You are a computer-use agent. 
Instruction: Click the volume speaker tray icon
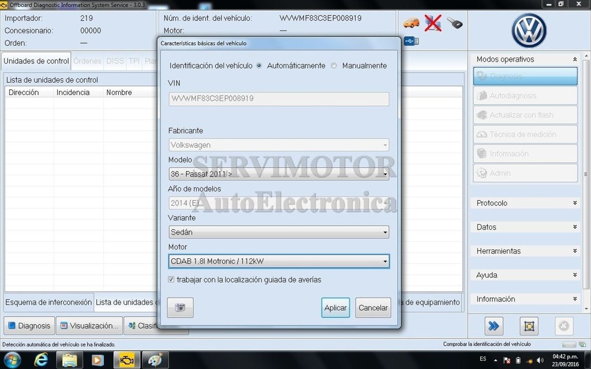[540, 360]
